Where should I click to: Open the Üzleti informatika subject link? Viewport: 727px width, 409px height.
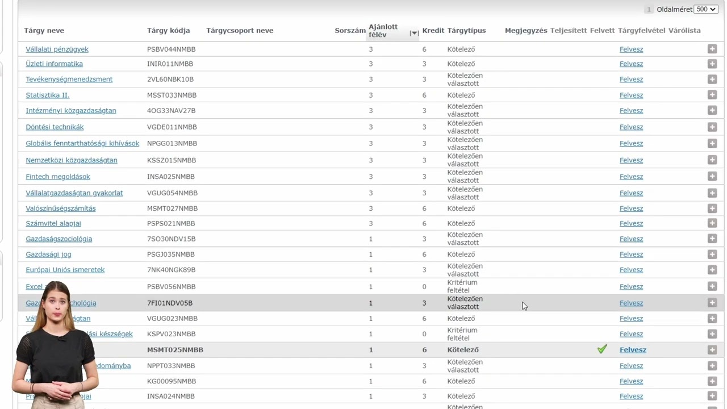point(54,64)
